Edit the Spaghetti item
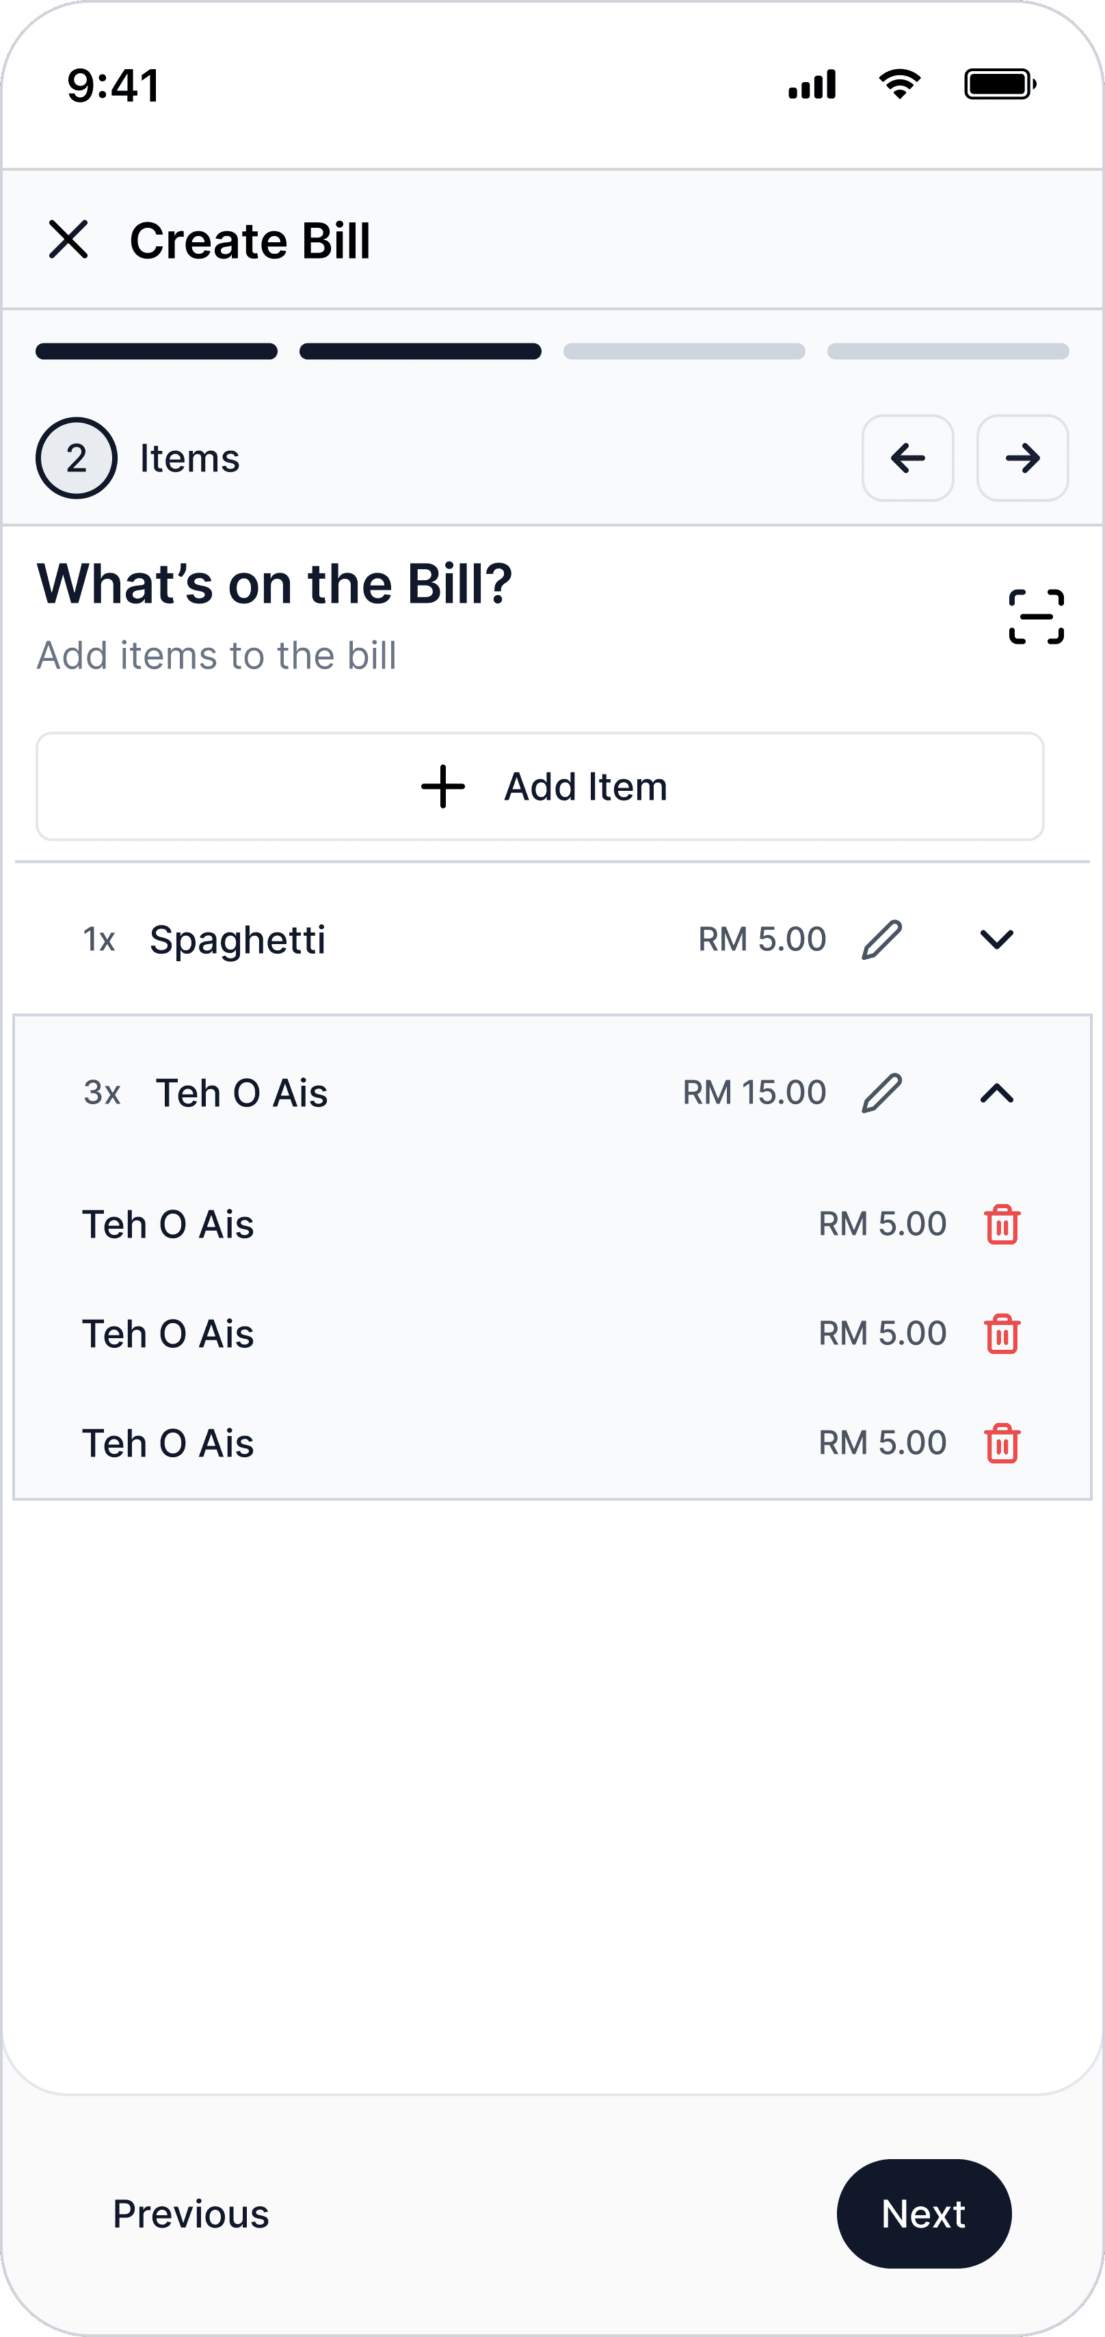The width and height of the screenshot is (1105, 2337). pos(881,939)
